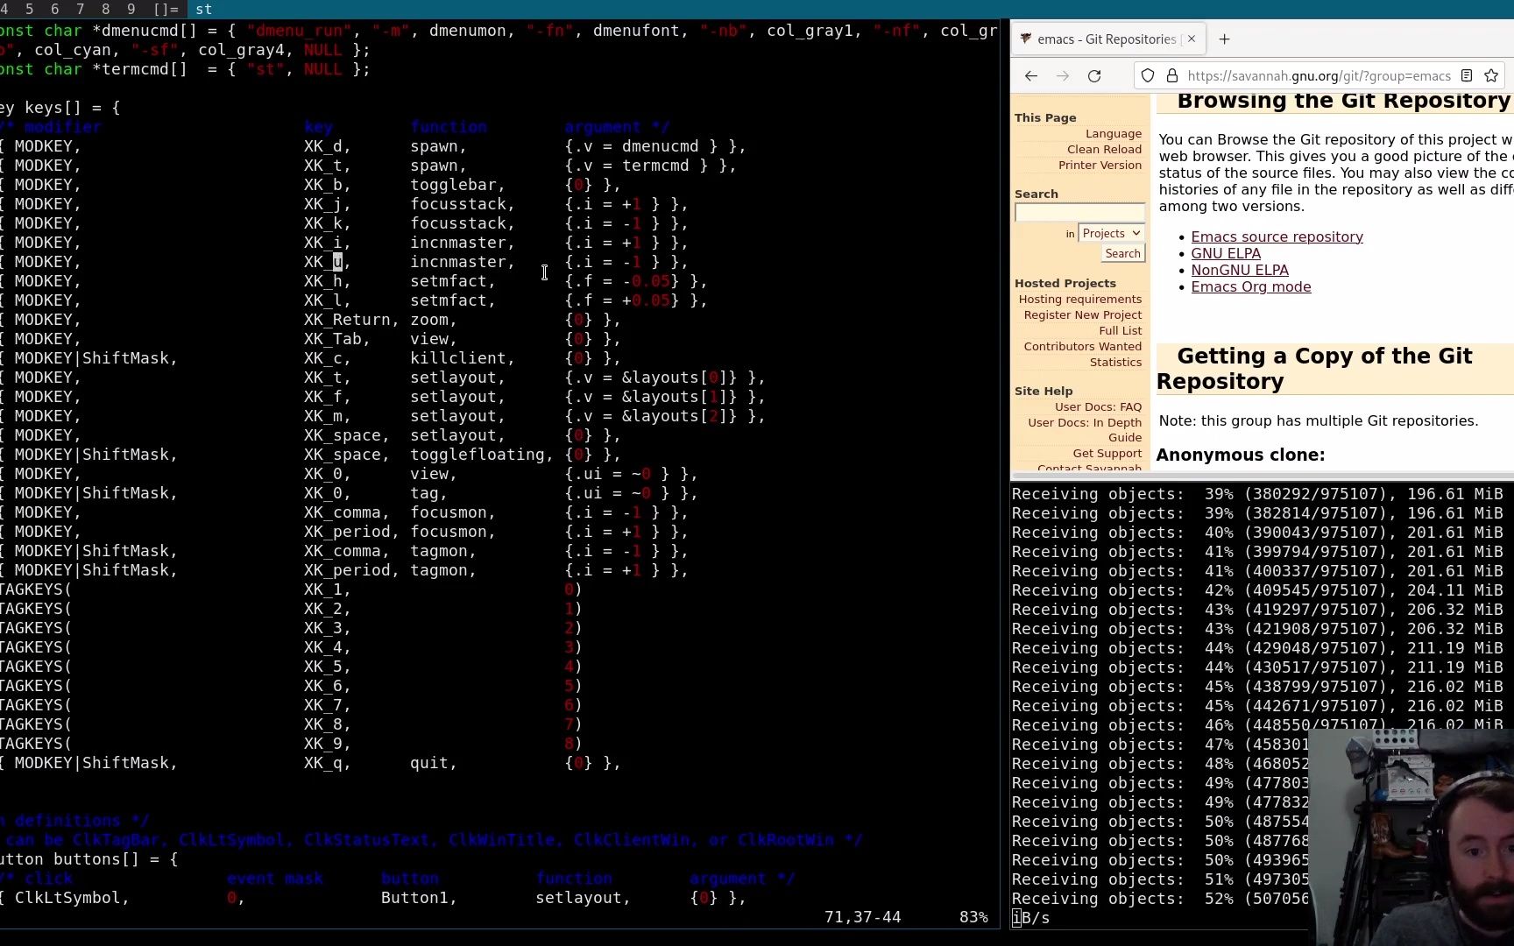The width and height of the screenshot is (1514, 946).
Task: Click Printer Version sidebar link
Action: click(1100, 165)
